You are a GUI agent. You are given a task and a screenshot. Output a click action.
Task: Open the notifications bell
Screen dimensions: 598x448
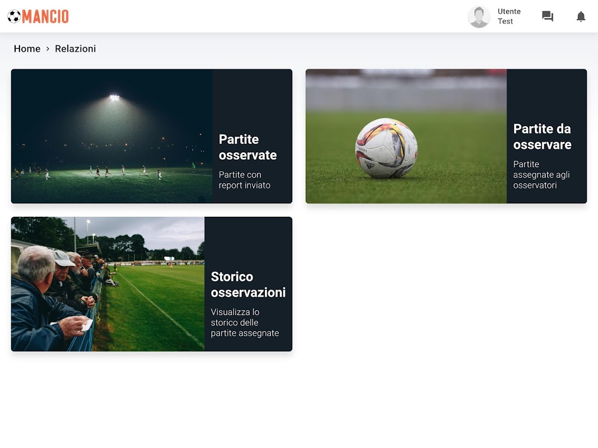(581, 16)
